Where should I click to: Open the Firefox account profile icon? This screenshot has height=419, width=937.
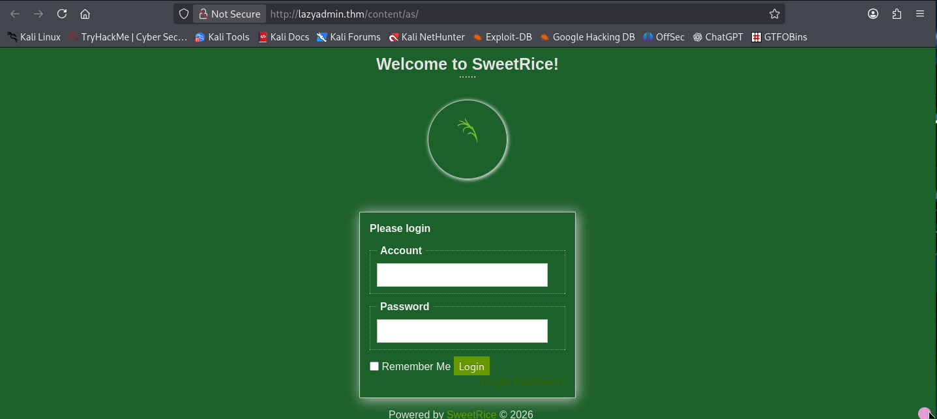coord(873,14)
